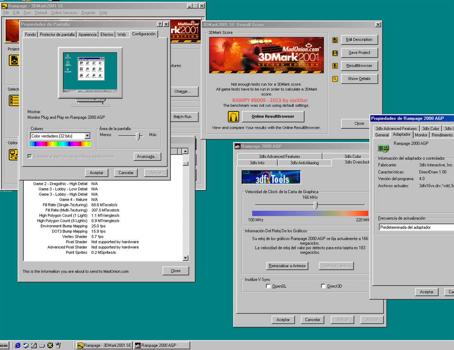Viewport: 454px width, 350px height.
Task: Click the down arrow of the results list scrollbar
Action: (x=185, y=258)
